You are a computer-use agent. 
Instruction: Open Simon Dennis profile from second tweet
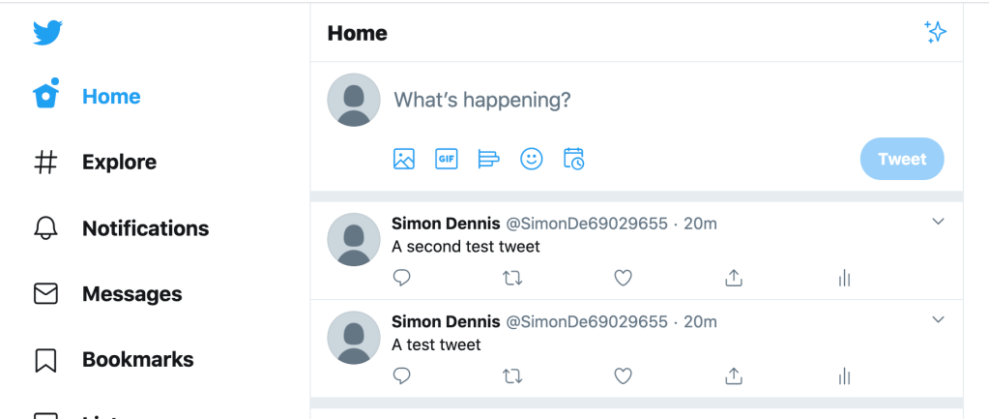click(x=446, y=322)
